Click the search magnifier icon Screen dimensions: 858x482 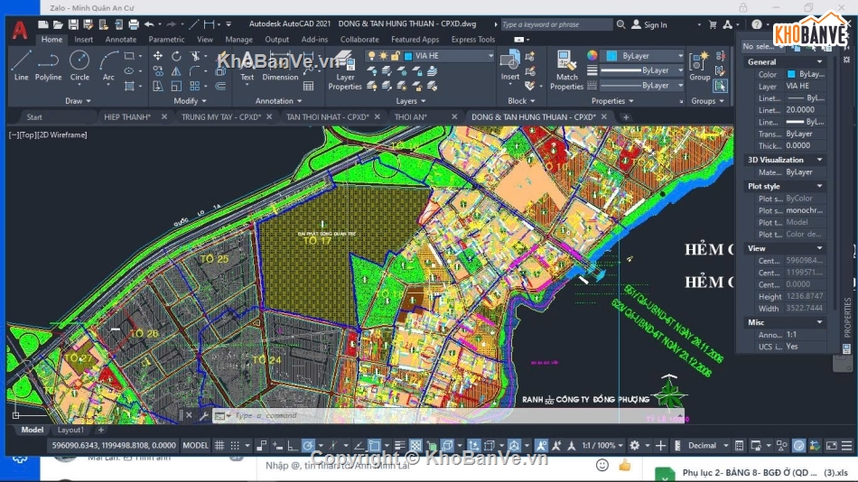621,24
